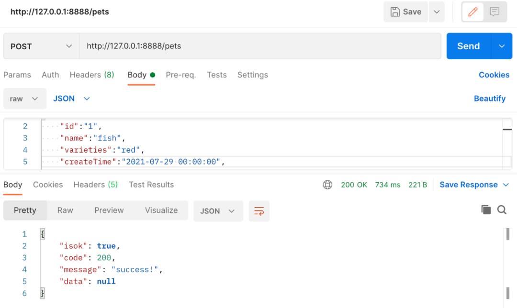This screenshot has width=517, height=308.
Task: Click the Save button with disk icon
Action: click(406, 12)
